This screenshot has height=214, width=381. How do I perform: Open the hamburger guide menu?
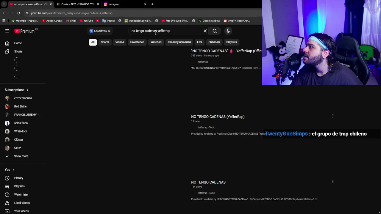(x=7, y=31)
